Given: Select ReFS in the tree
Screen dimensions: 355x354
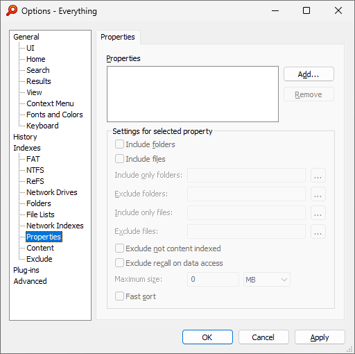Looking at the screenshot, I should pos(35,181).
